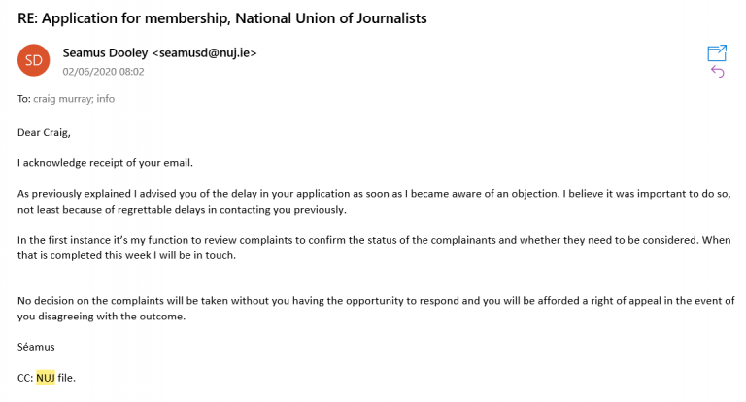Click the purple reply arrow icon

click(x=717, y=72)
